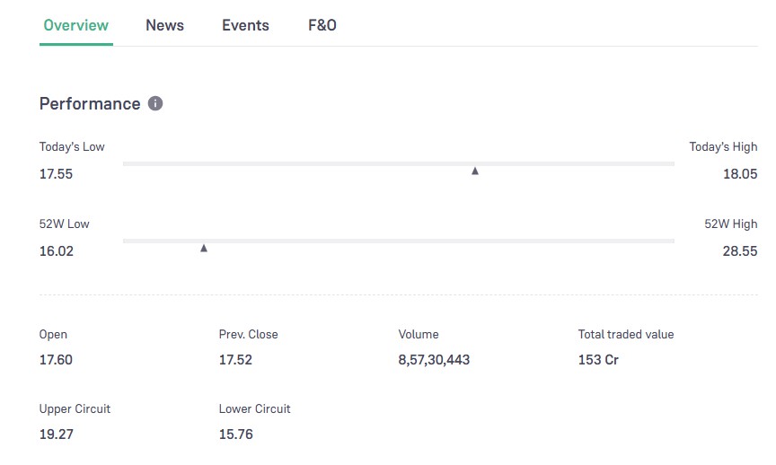Screen dimensions: 776x465
Task: Select Today's Low value 17.55
Action: (56, 174)
